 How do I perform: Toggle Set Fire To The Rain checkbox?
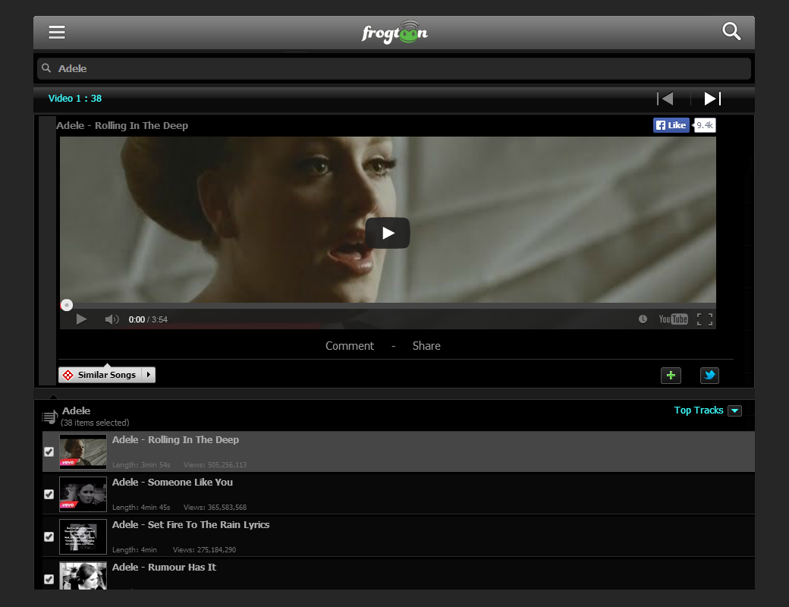[x=49, y=536]
